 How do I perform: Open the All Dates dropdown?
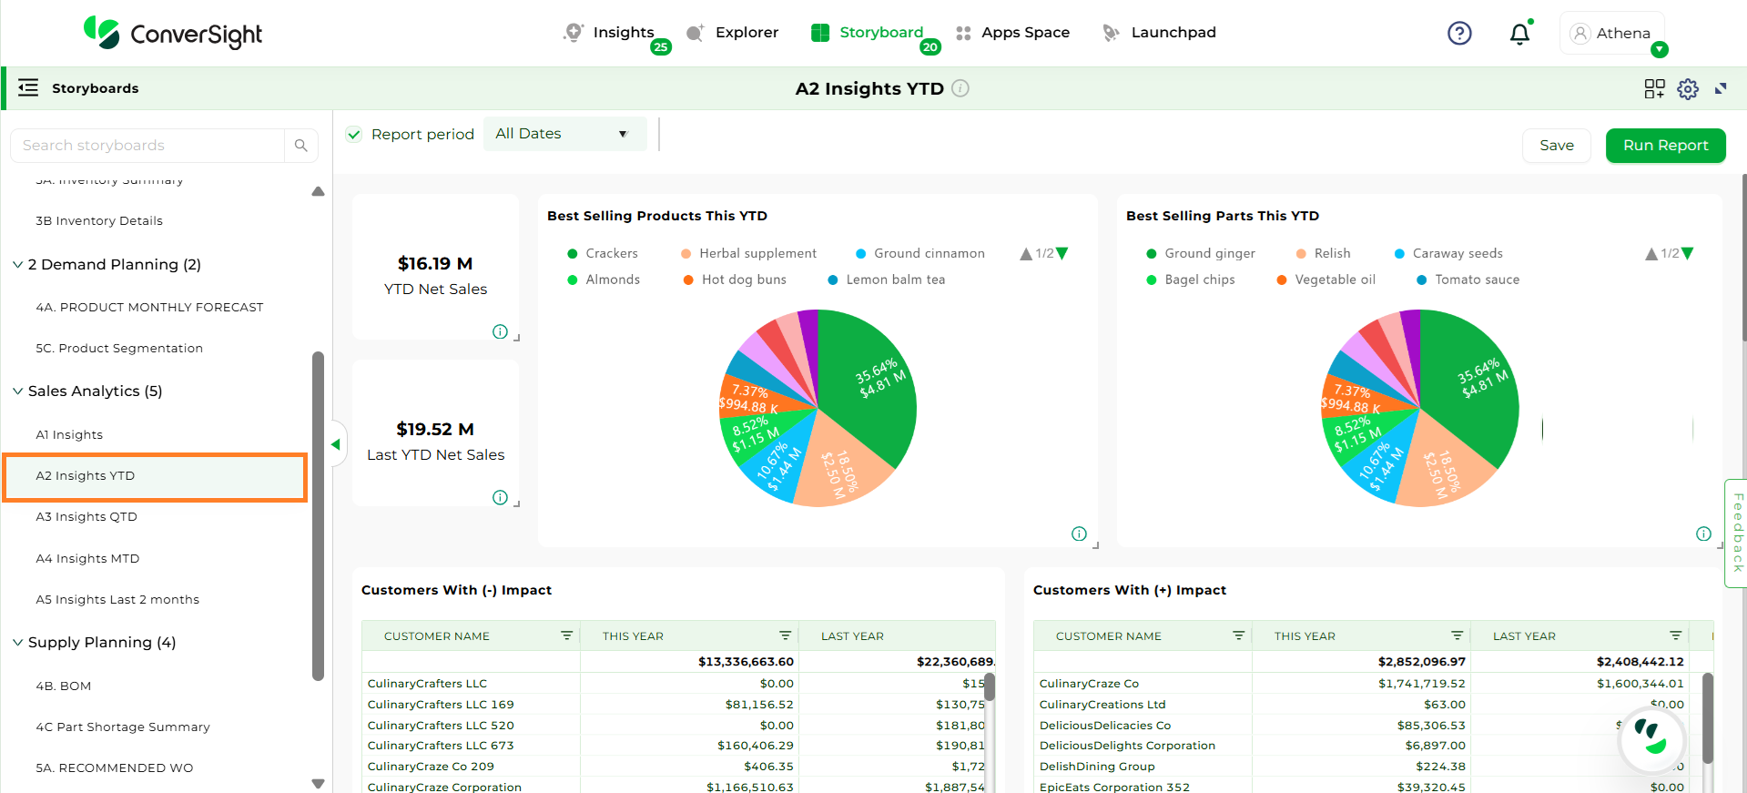564,134
